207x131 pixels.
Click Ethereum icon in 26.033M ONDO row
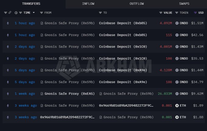pos(8,94)
